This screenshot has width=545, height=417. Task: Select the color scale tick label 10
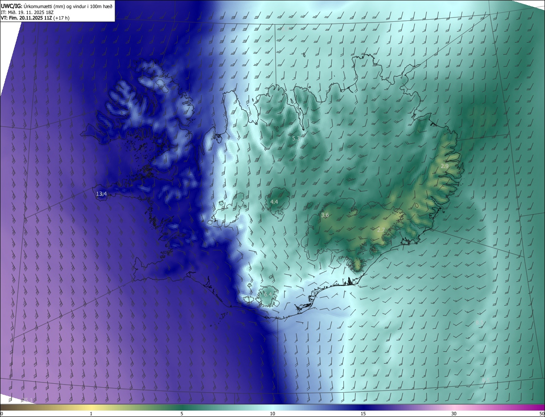272,414
